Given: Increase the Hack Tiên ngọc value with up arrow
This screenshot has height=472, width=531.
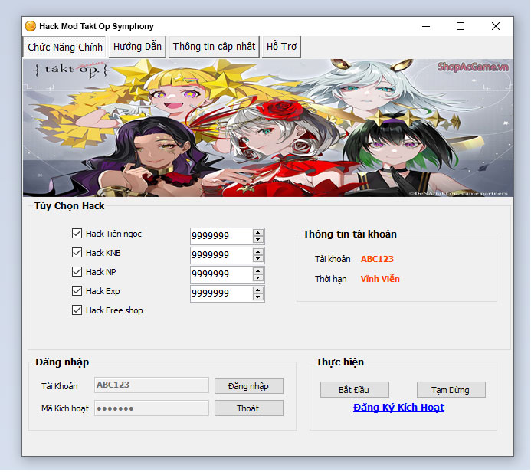Looking at the screenshot, I should tap(258, 232).
